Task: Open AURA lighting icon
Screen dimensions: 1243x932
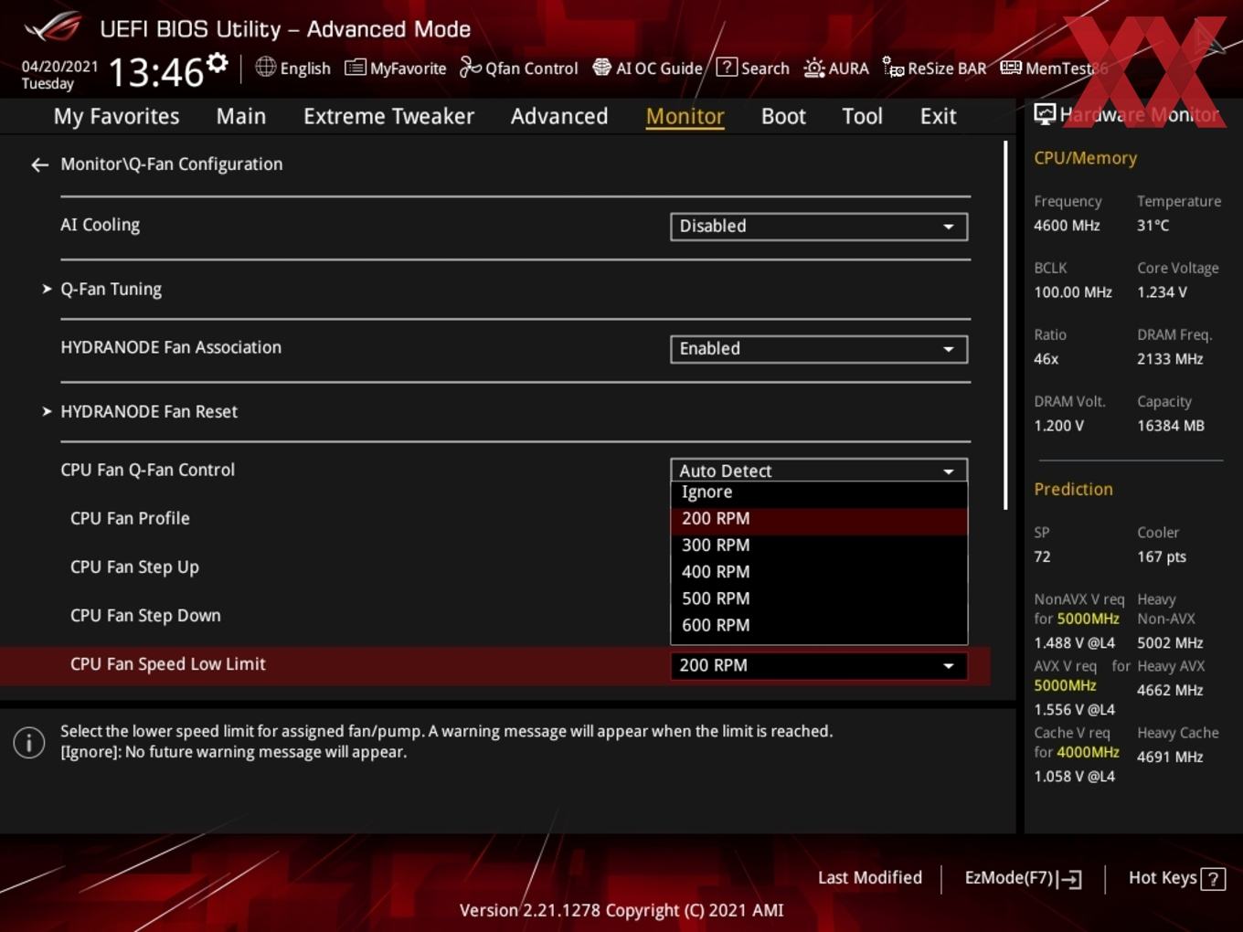Action: 813,68
